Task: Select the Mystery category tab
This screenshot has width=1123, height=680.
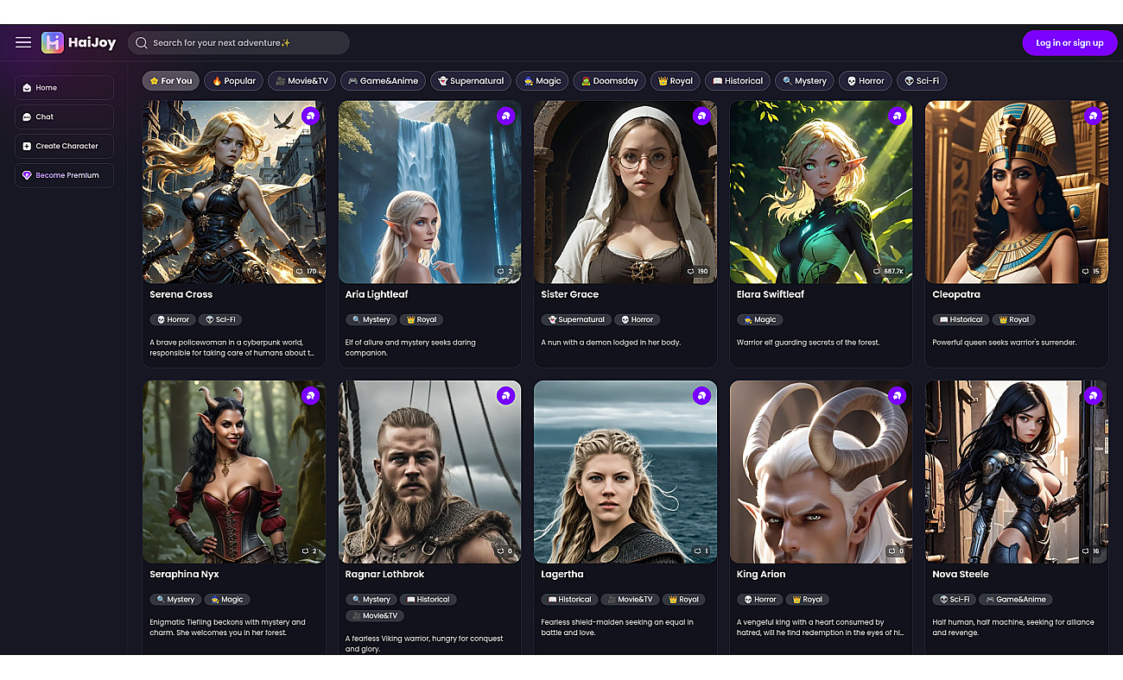Action: (804, 80)
